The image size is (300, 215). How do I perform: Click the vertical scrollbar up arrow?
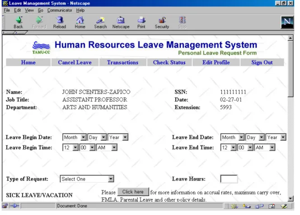coord(291,38)
